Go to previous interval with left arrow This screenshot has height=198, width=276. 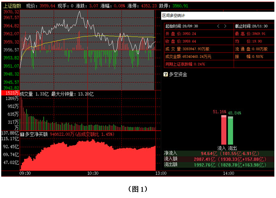click(218, 26)
